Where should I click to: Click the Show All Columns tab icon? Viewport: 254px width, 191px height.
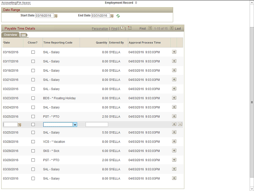coord(24,35)
